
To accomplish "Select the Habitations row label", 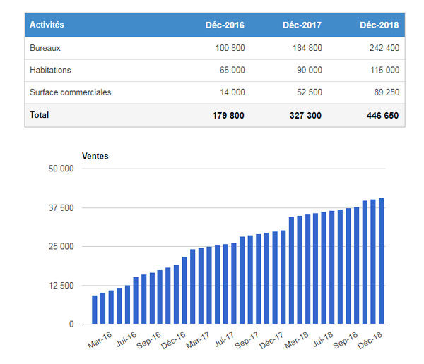I will [x=50, y=70].
